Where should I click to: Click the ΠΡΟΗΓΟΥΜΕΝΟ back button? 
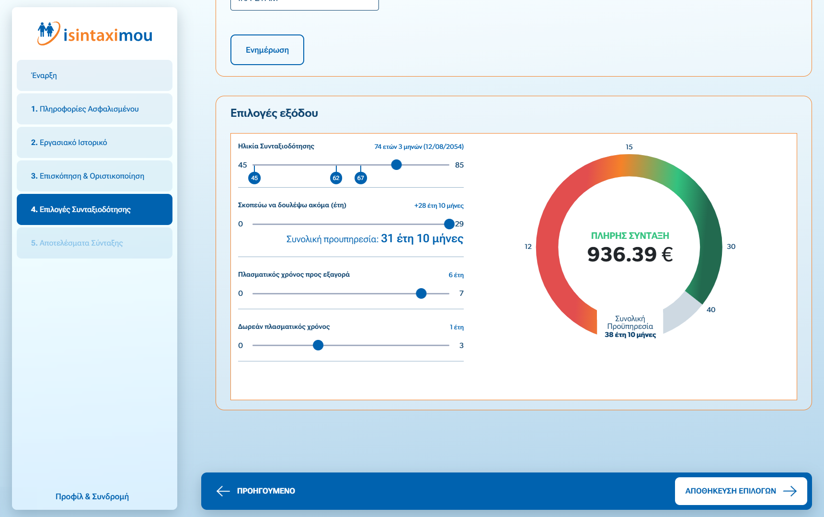tap(265, 491)
